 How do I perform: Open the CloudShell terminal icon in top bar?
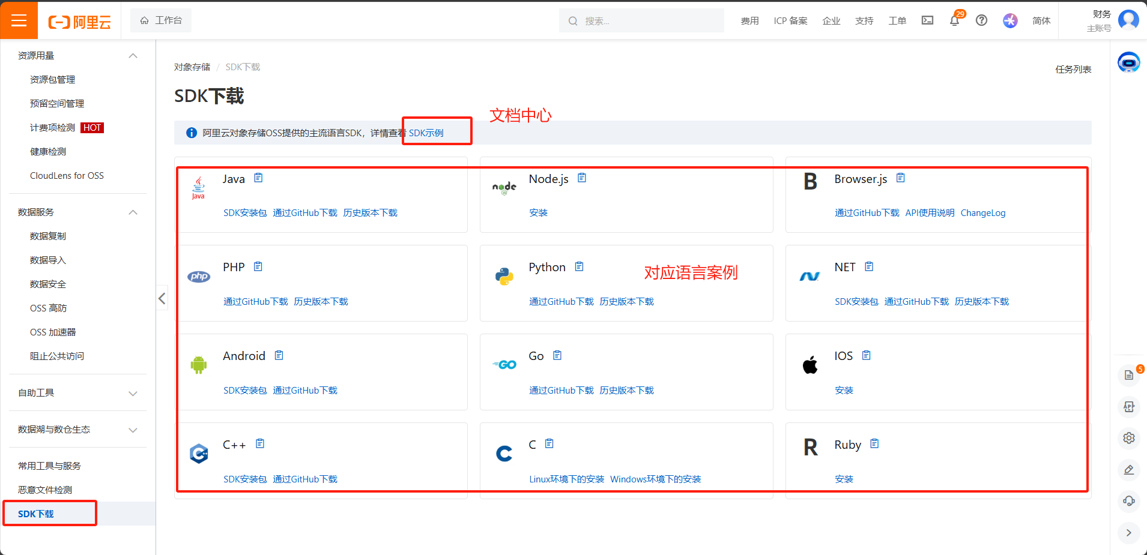click(927, 20)
